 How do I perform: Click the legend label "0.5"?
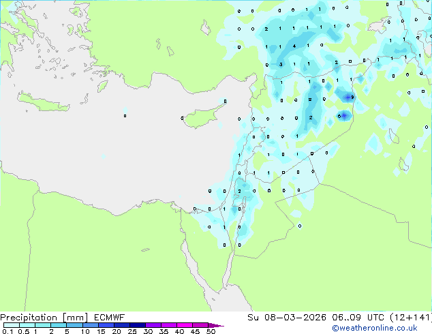coord(24,331)
